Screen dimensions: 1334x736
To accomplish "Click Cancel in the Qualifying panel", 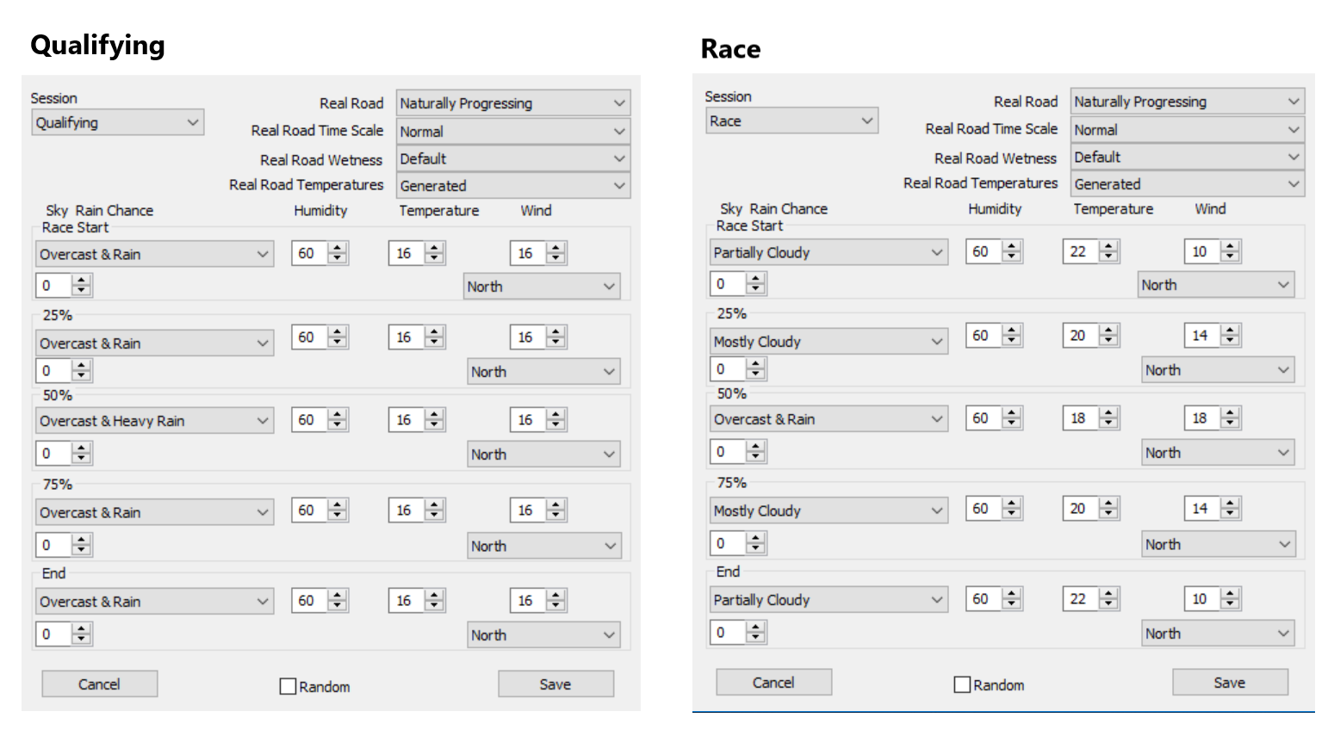I will 100,683.
